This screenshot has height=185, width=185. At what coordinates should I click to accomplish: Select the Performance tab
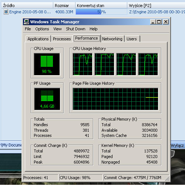87,38
